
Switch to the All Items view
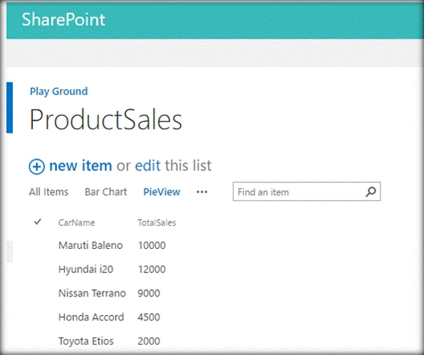(x=49, y=192)
